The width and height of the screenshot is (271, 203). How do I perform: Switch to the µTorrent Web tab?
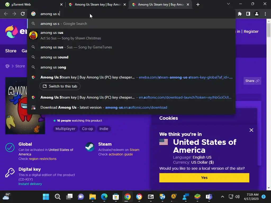click(33, 4)
